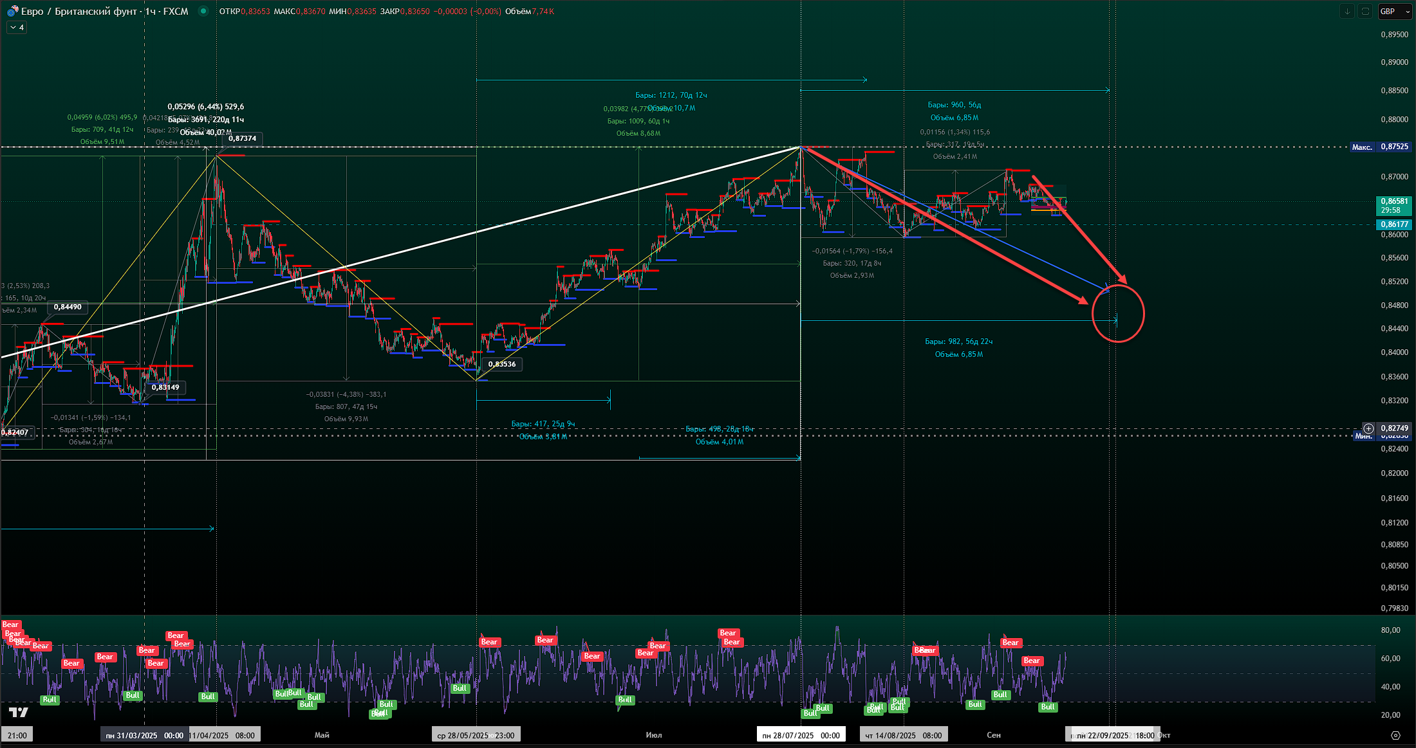Click the 1ч interval in chart title
The height and width of the screenshot is (748, 1416).
click(x=150, y=11)
